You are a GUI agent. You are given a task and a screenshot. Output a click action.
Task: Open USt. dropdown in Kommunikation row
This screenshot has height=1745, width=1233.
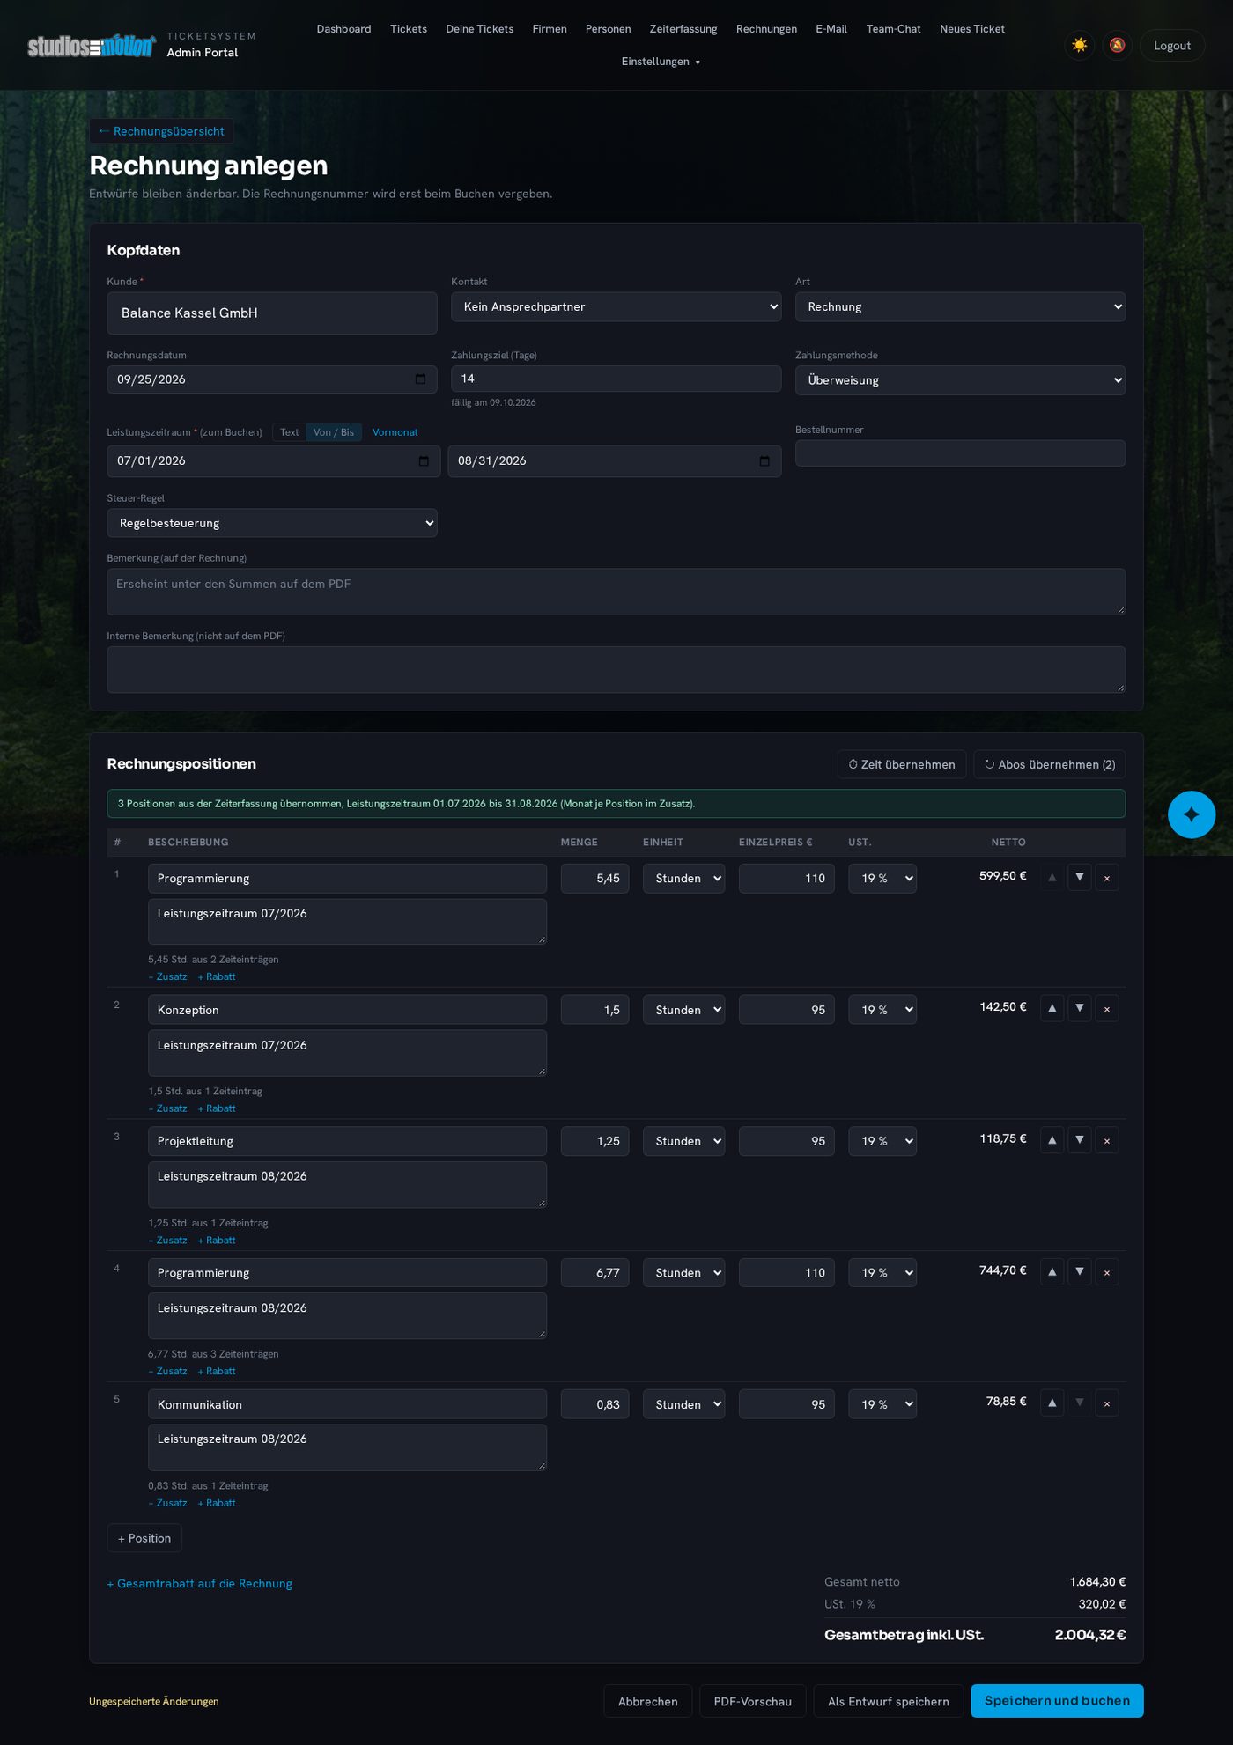point(882,1404)
